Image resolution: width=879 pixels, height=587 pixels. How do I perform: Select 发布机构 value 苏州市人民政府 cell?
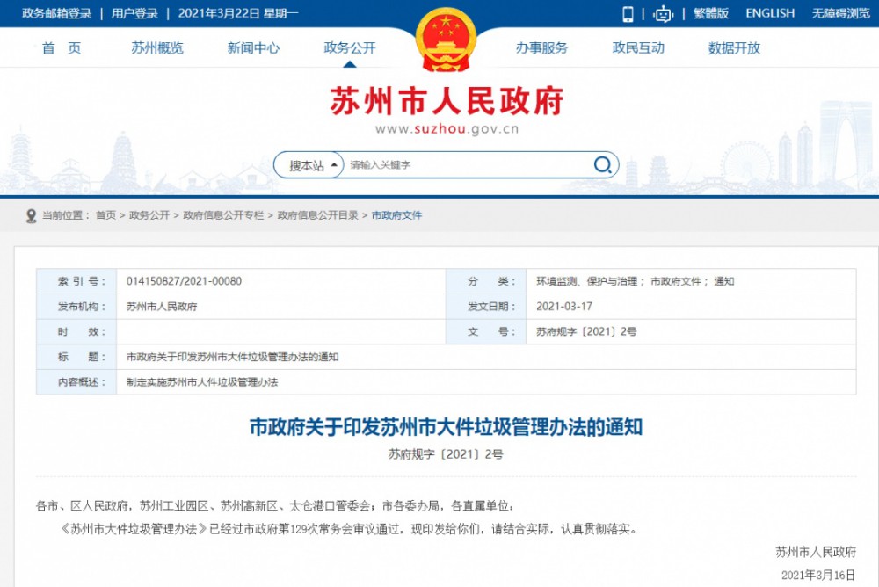point(162,307)
